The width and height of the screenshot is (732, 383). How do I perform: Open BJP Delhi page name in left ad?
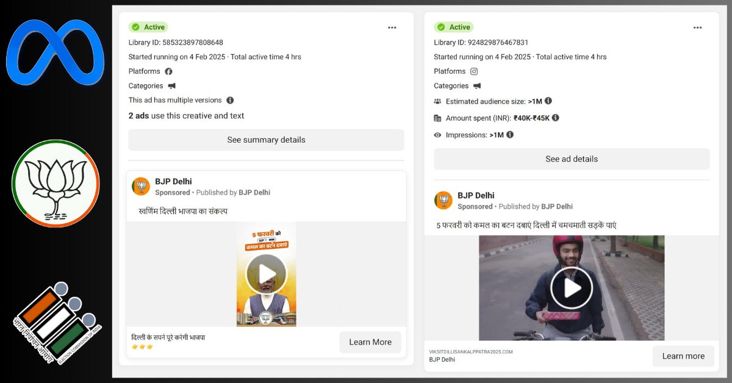click(173, 181)
